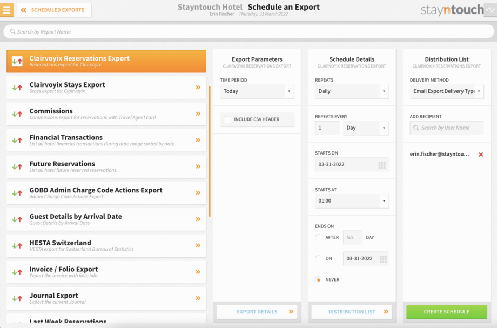Expand the Commissions row chevron
Image resolution: width=497 pixels, height=328 pixels.
coord(198,113)
